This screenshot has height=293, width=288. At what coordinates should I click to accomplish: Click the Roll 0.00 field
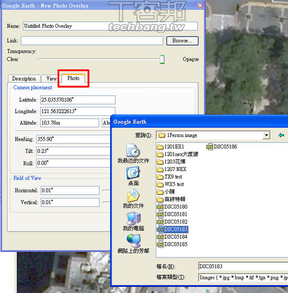(x=73, y=163)
